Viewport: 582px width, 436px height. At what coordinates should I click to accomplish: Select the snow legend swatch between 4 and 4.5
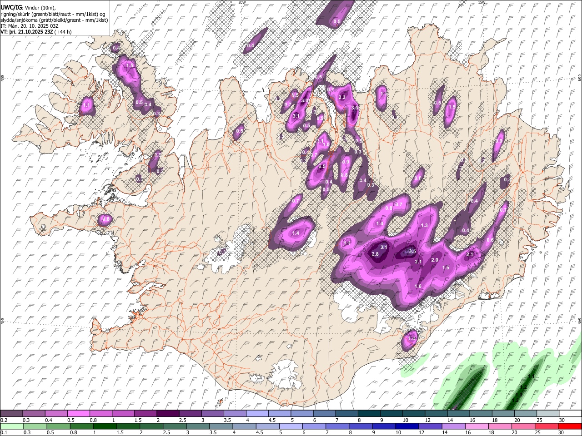(257, 414)
